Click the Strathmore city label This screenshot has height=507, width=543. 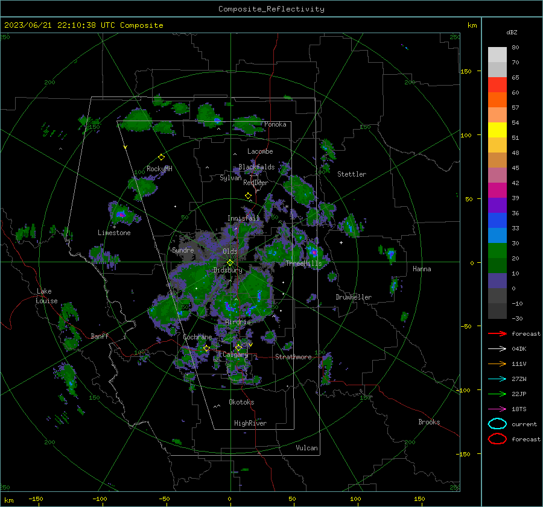[293, 357]
